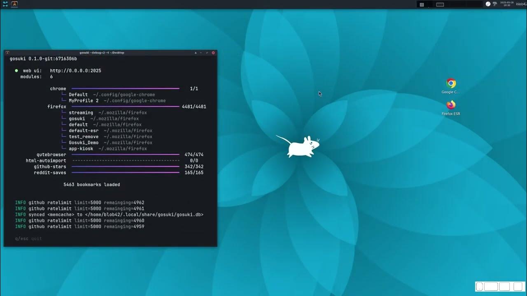Image resolution: width=527 pixels, height=296 pixels.
Task: Open the web ui link http://0.0.0.0:2025
Action: 75,71
